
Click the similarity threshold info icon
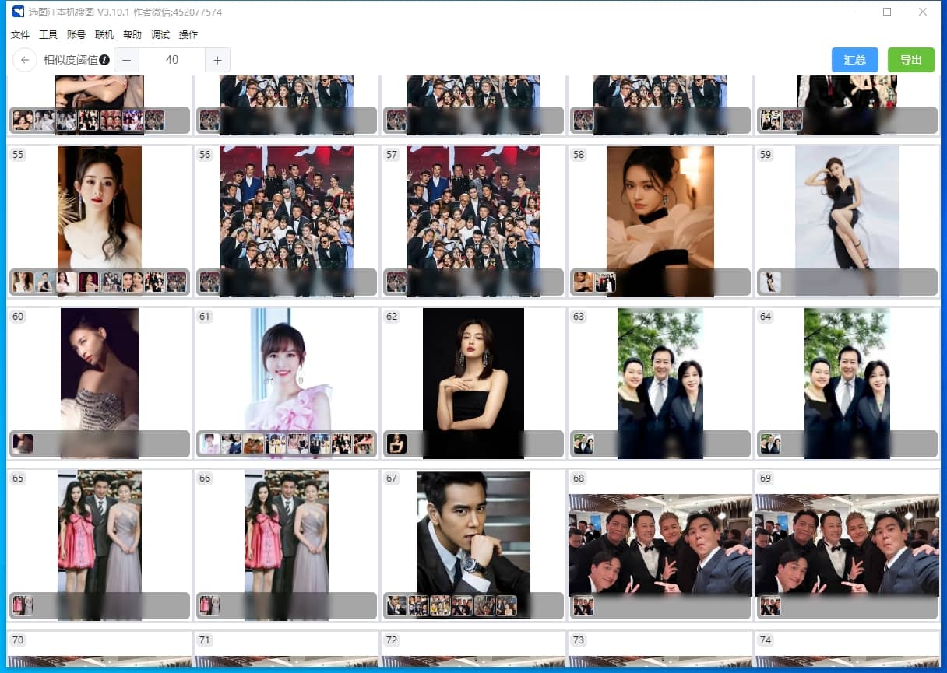(x=104, y=60)
